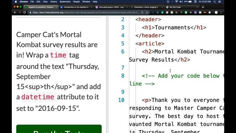Image resolution: width=236 pixels, height=133 pixels.
Task: Open the People menu
Action: [x=76, y=1]
